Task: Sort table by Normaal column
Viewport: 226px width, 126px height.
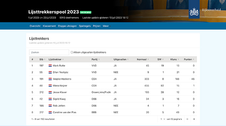Action: click(143, 59)
